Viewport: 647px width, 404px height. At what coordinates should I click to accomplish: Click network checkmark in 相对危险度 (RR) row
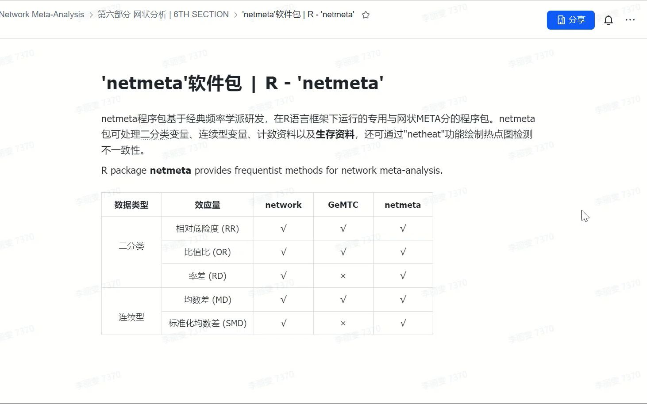coord(284,229)
